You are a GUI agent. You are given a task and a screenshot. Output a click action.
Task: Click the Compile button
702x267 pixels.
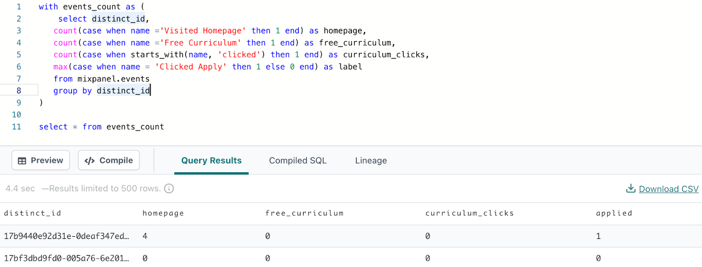109,160
